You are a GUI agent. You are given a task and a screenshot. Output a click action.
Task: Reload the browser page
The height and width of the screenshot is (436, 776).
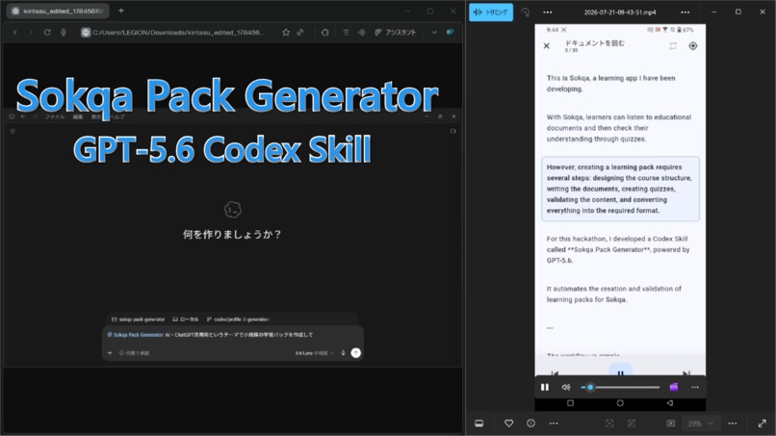(47, 32)
